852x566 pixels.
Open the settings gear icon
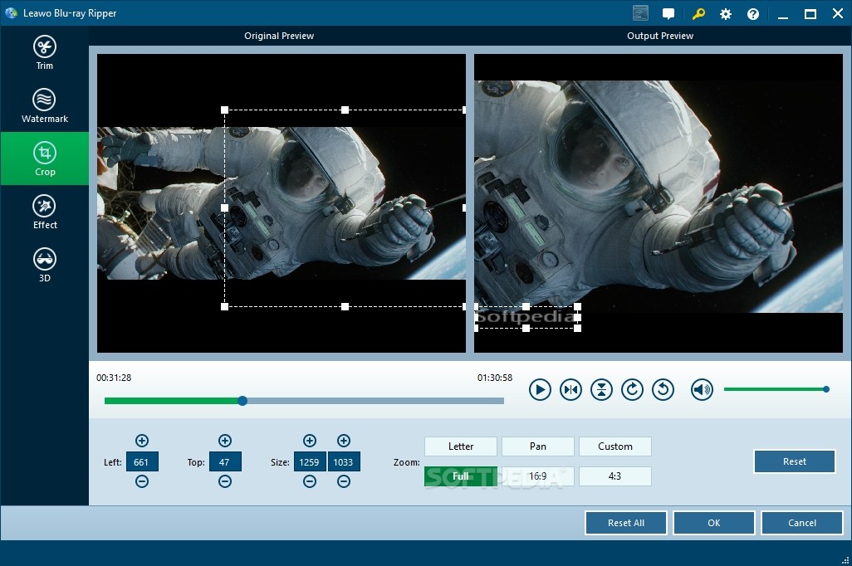pos(726,14)
